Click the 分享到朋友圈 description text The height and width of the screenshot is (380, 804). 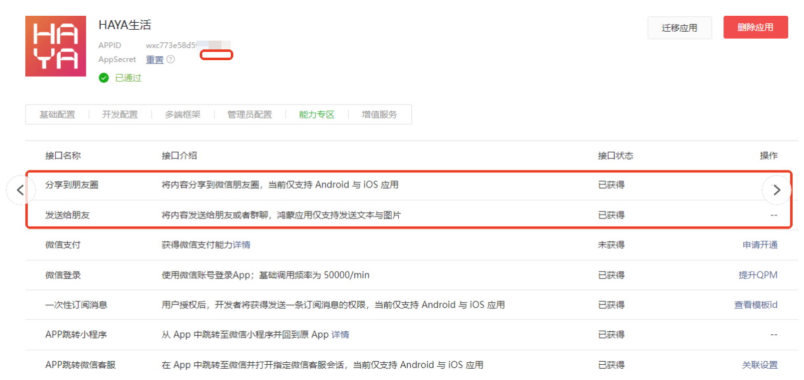point(280,185)
